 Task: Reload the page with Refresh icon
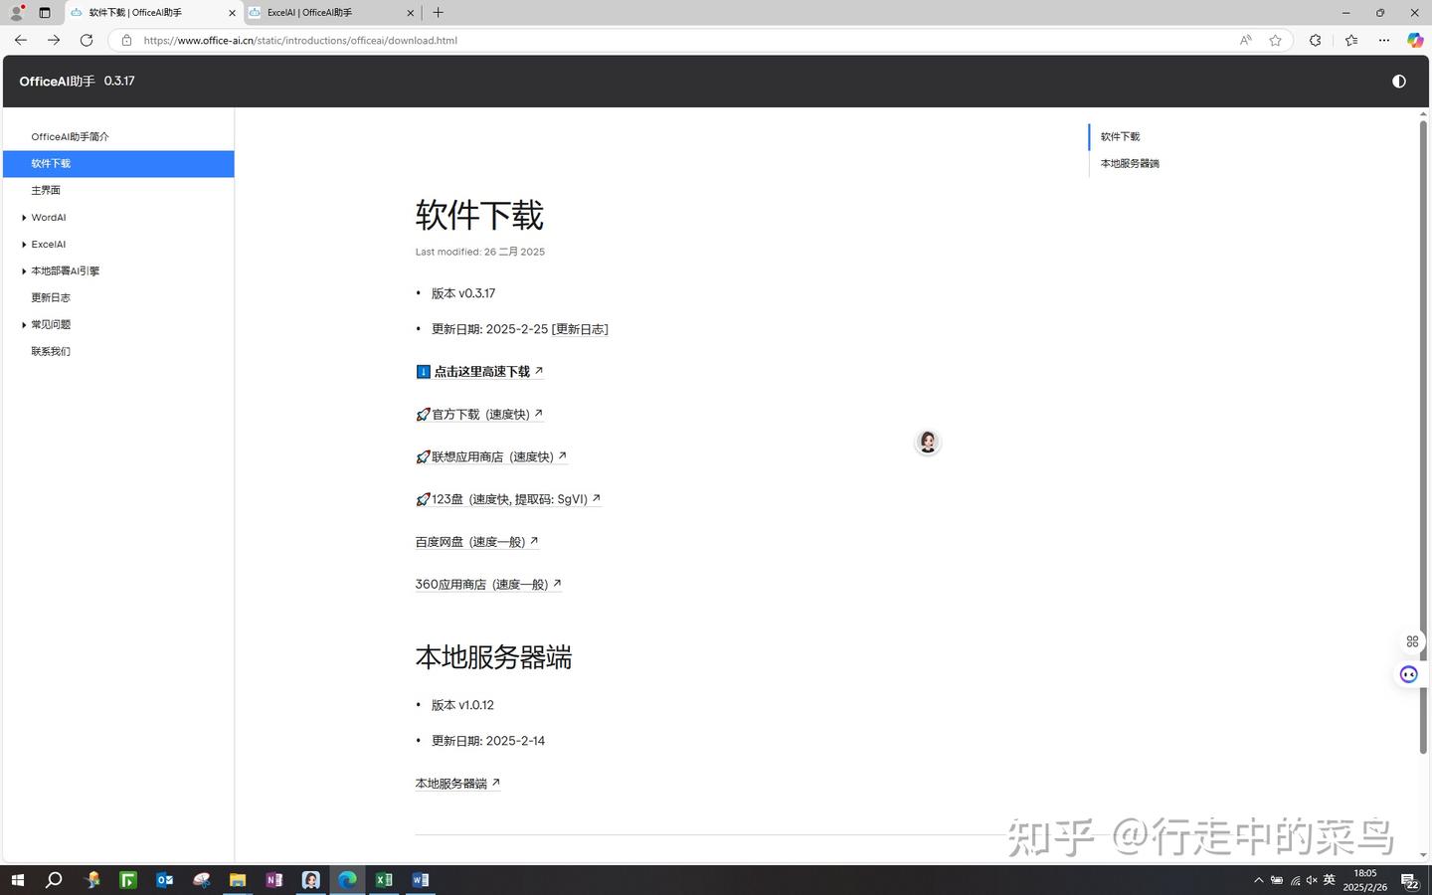point(87,40)
